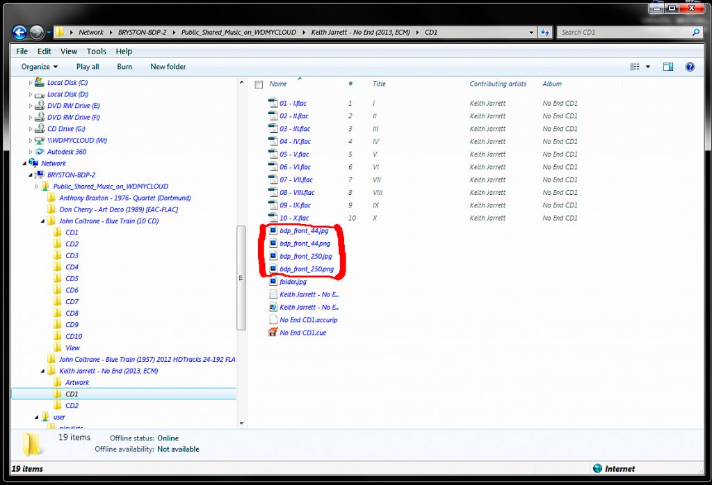Screen dimensions: 712x485
Task: Select the Don Cherry - Art Deco folder
Action: pos(118,209)
